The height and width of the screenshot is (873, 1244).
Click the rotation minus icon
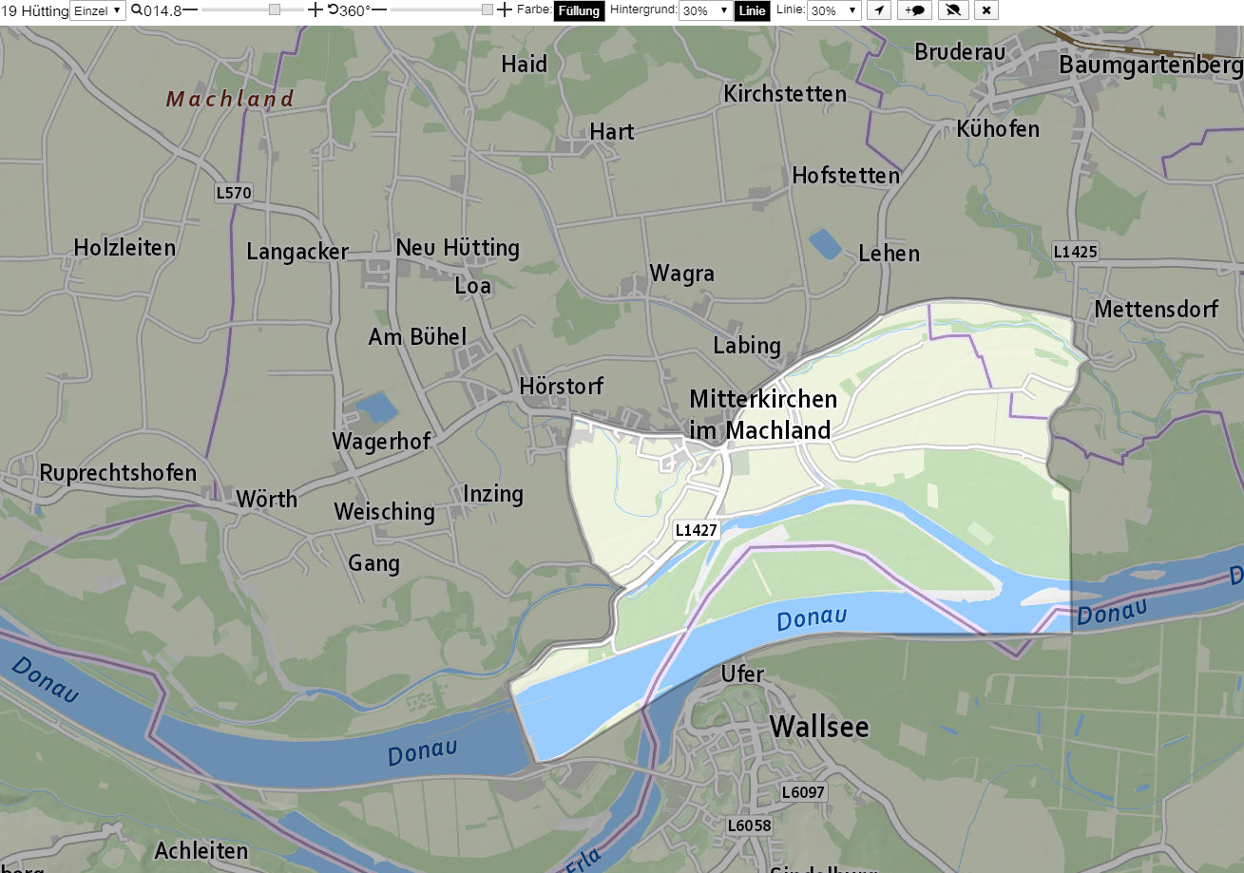coord(378,9)
